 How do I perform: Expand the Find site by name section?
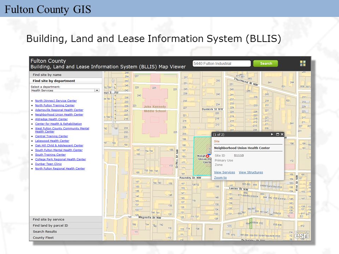pyautogui.click(x=66, y=75)
